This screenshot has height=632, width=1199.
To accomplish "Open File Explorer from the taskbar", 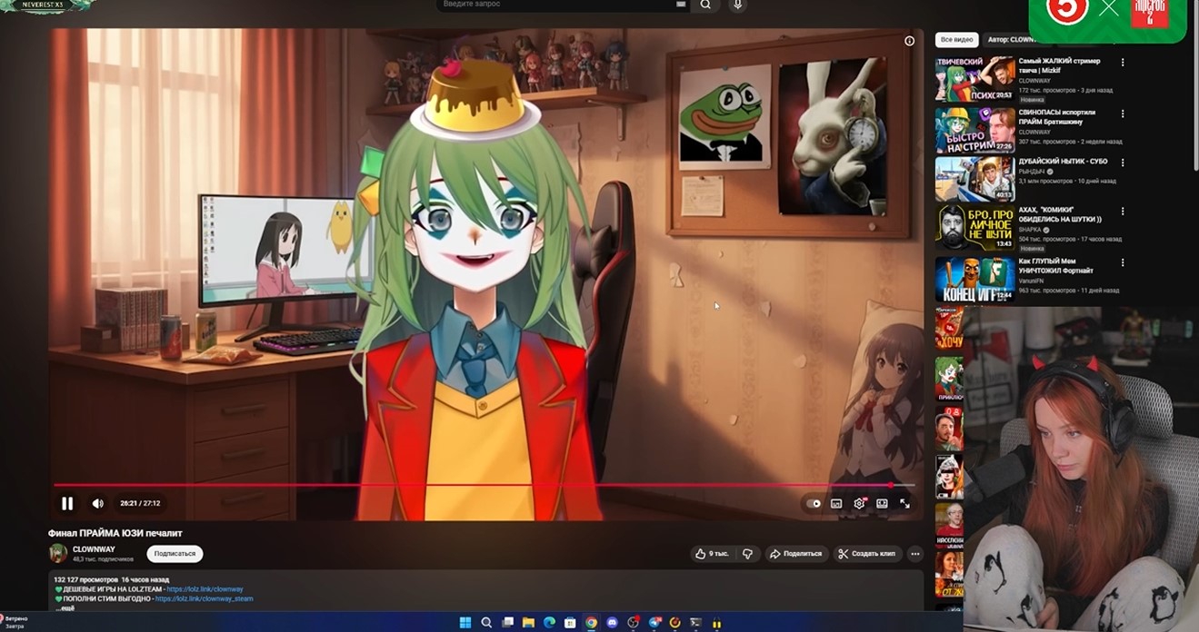I will 528,623.
